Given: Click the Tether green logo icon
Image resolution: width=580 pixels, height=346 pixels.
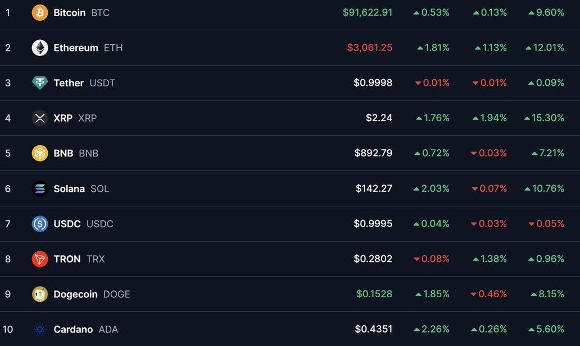Looking at the screenshot, I should (40, 83).
